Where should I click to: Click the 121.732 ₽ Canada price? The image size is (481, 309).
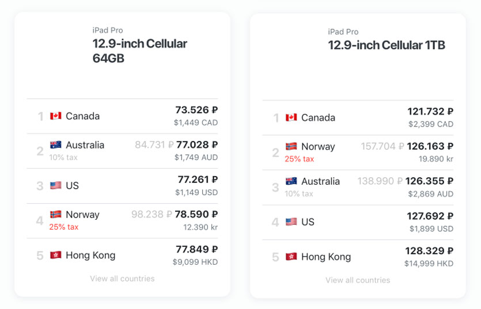click(x=430, y=112)
